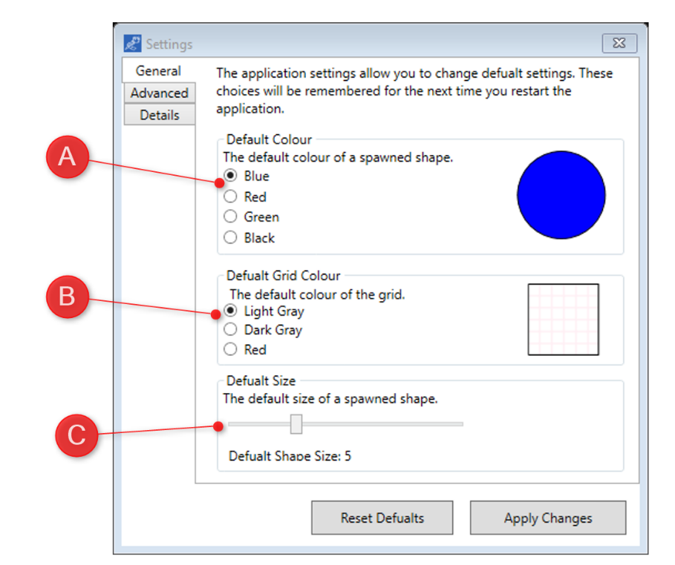Switch to the Advanced tab
Screen dimensions: 675x565
click(x=158, y=93)
